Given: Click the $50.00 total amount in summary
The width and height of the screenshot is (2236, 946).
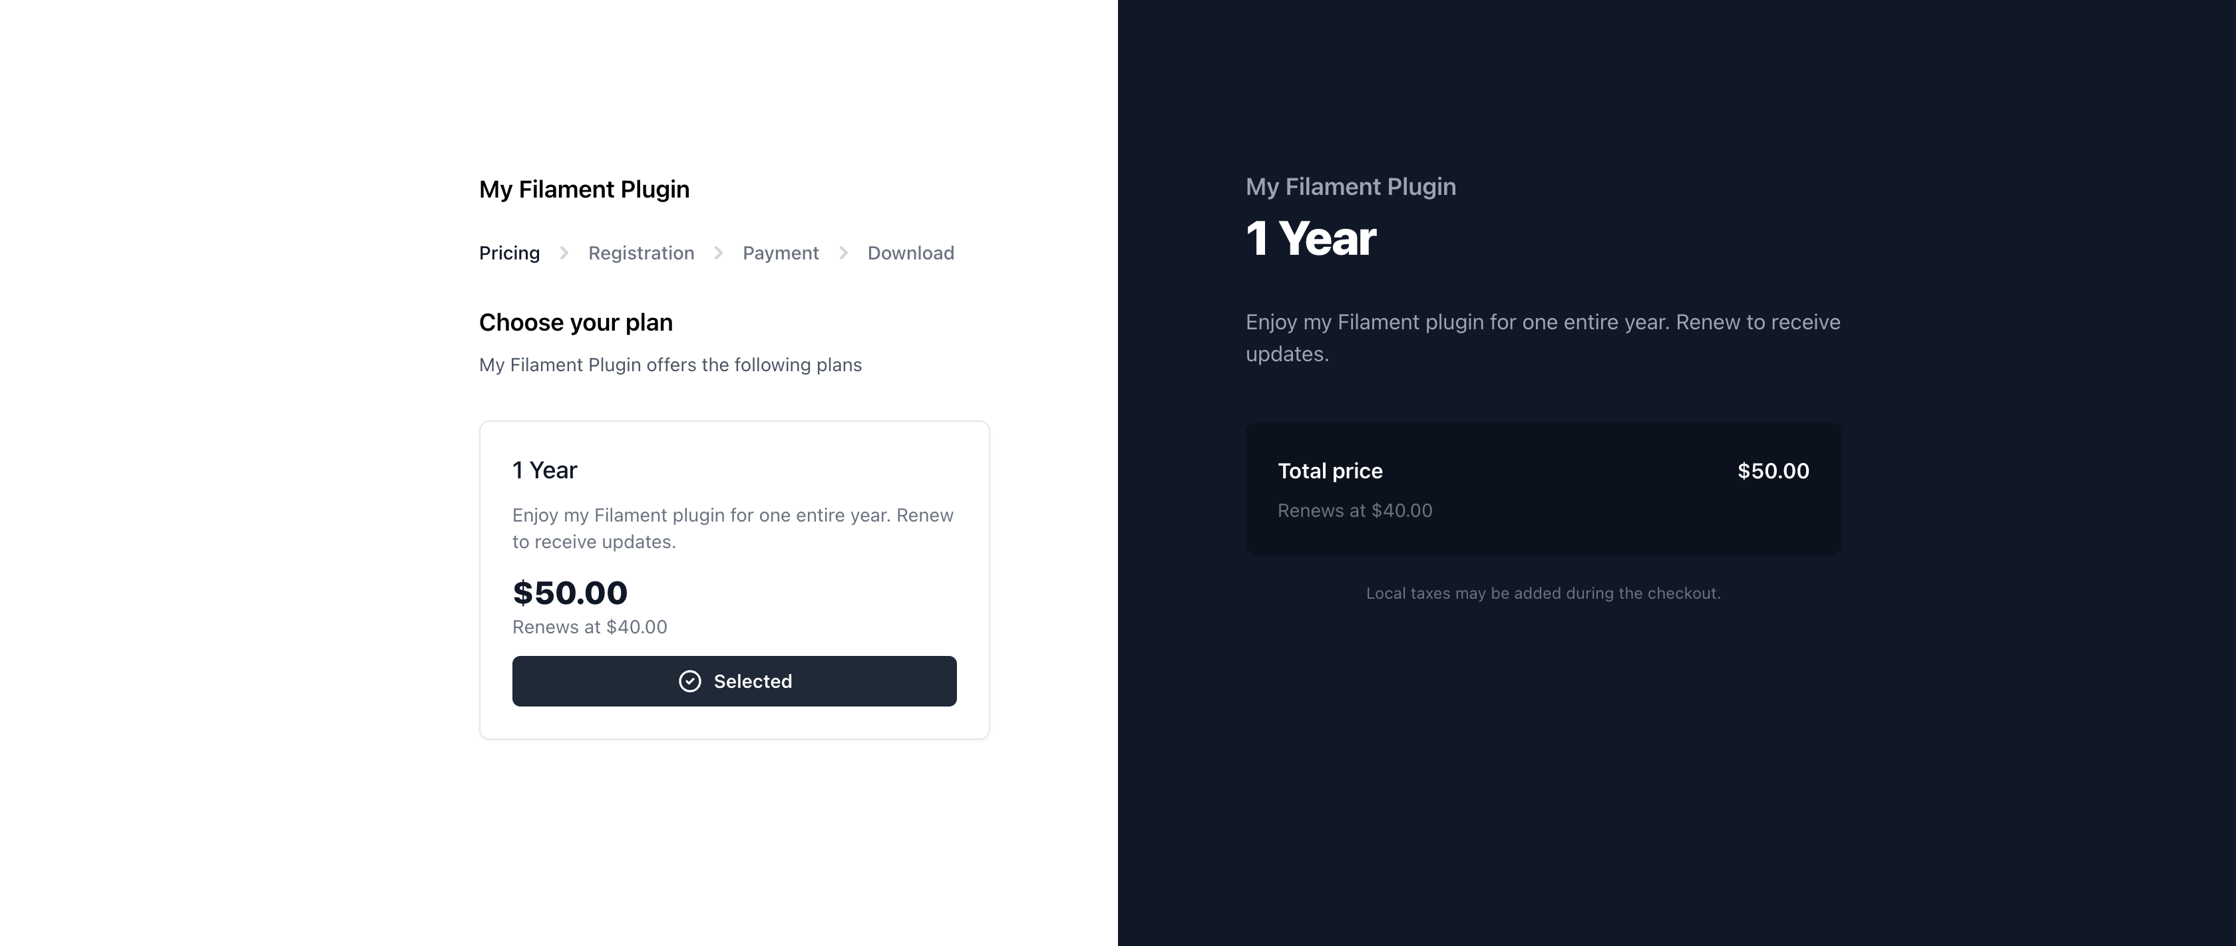Looking at the screenshot, I should [x=1773, y=471].
